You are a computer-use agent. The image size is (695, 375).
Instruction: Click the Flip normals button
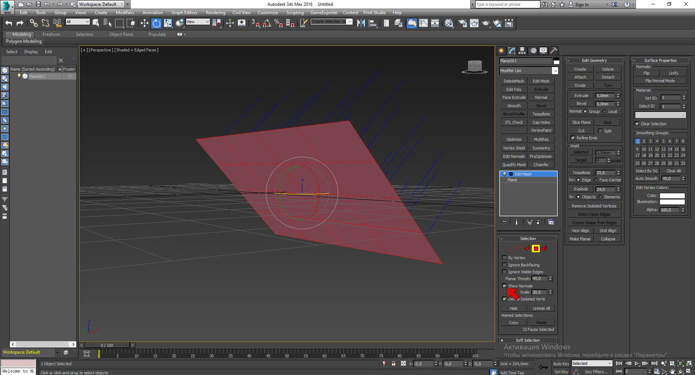[x=646, y=73]
